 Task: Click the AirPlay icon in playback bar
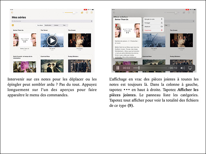click(x=190, y=68)
